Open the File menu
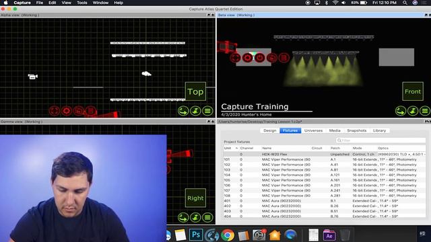This screenshot has width=431, height=242. point(40,3)
